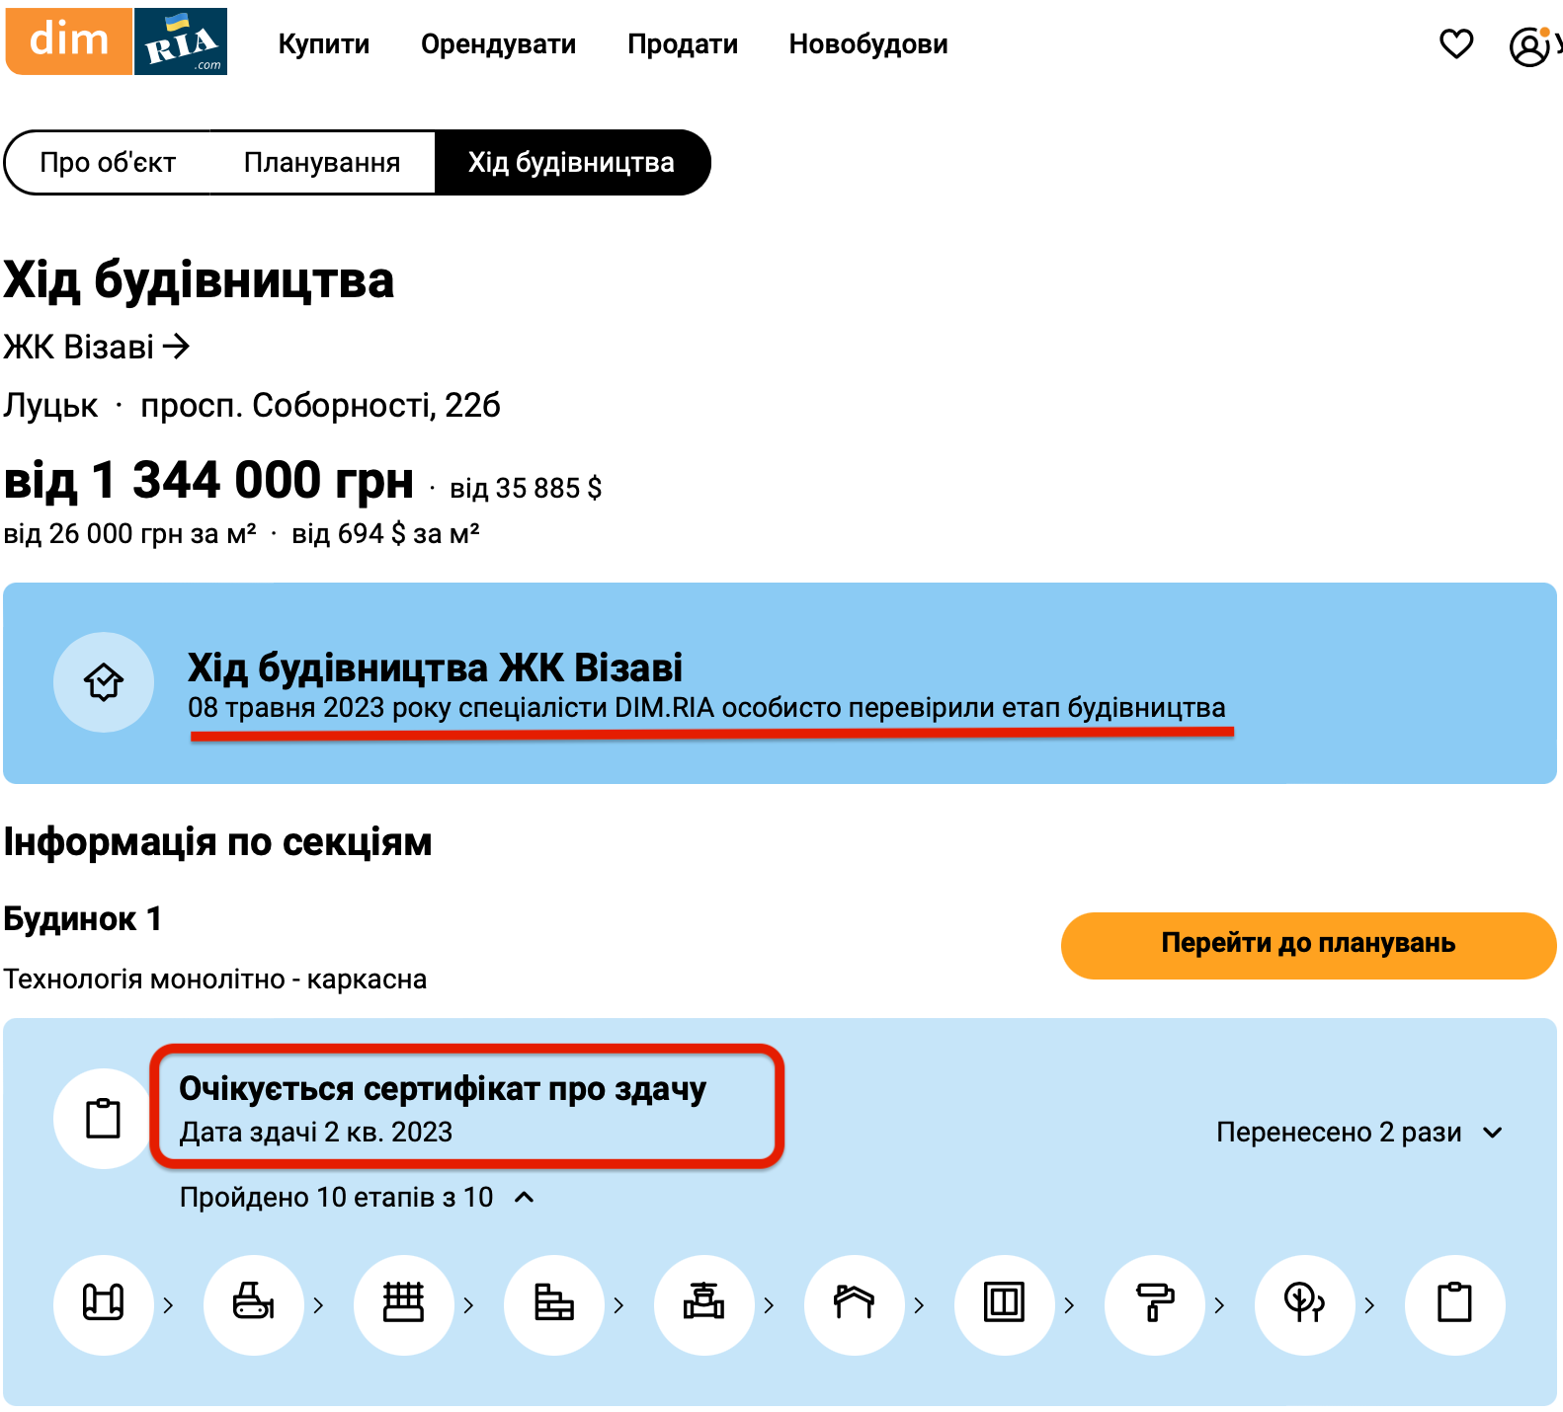Image resolution: width=1563 pixels, height=1412 pixels.
Task: Select the window installation stage icon
Action: point(1004,1304)
